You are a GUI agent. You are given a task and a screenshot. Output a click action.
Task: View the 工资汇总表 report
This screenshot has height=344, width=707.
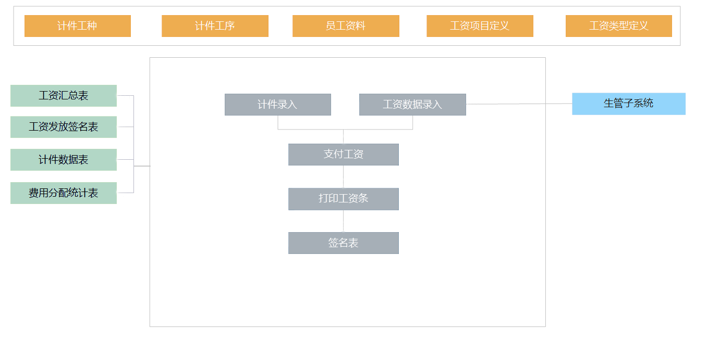pos(64,96)
